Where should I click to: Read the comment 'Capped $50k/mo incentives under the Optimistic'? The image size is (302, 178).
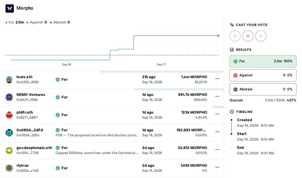click(x=97, y=153)
